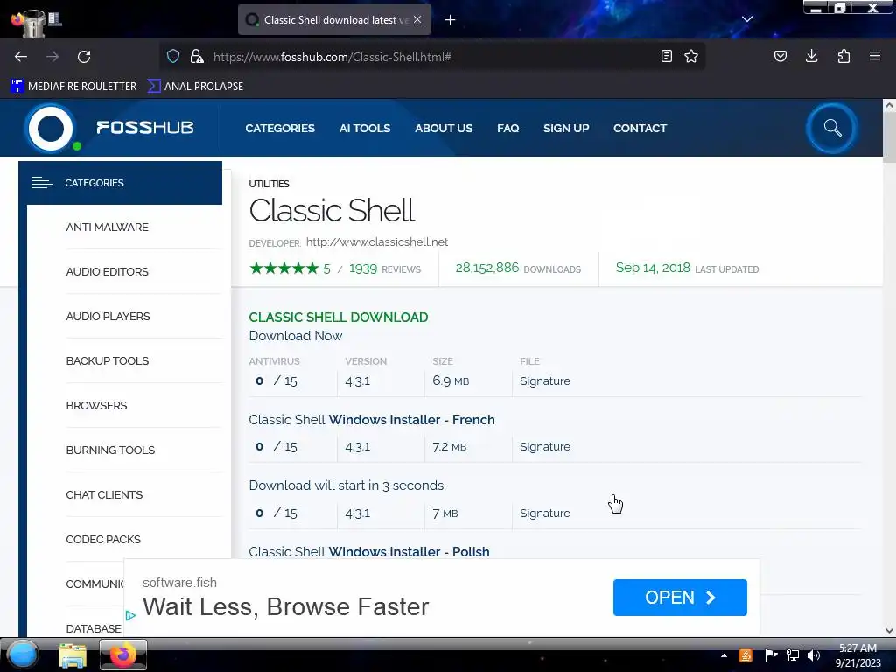Click Classic Shell Windows Installer - Polish link

369,551
